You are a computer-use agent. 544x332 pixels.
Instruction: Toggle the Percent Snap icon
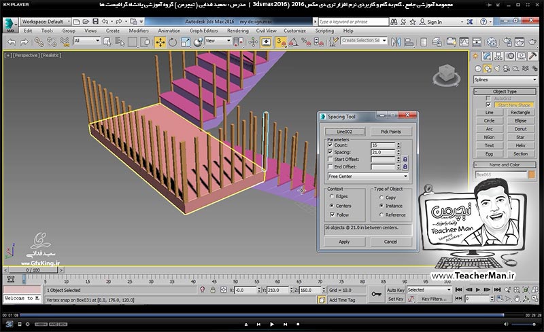(306, 42)
